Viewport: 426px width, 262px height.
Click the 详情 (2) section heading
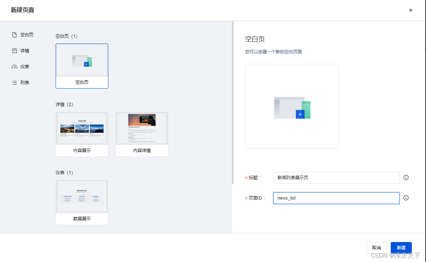point(64,105)
